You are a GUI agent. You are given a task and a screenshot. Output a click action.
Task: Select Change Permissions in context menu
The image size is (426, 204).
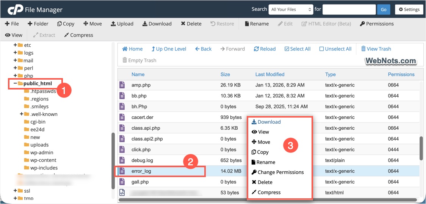(278, 172)
